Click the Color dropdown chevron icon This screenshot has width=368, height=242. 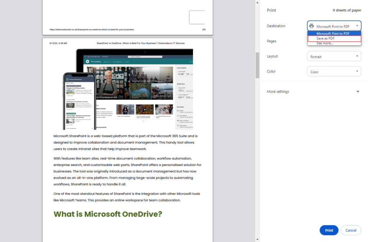tap(357, 71)
